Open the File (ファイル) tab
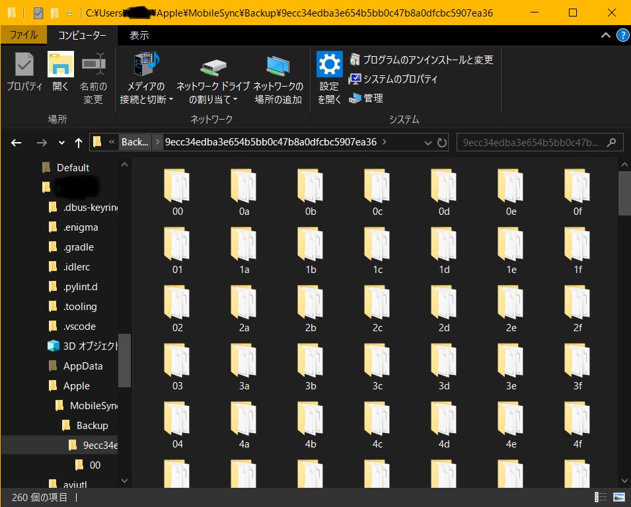Image resolution: width=631 pixels, height=507 pixels. click(23, 36)
